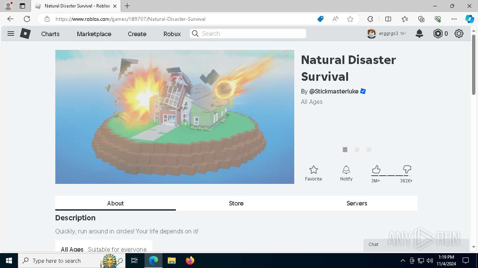Image resolution: width=478 pixels, height=268 pixels.
Task: Click the verified badge next to Stickmasterluke
Action: pyautogui.click(x=363, y=91)
